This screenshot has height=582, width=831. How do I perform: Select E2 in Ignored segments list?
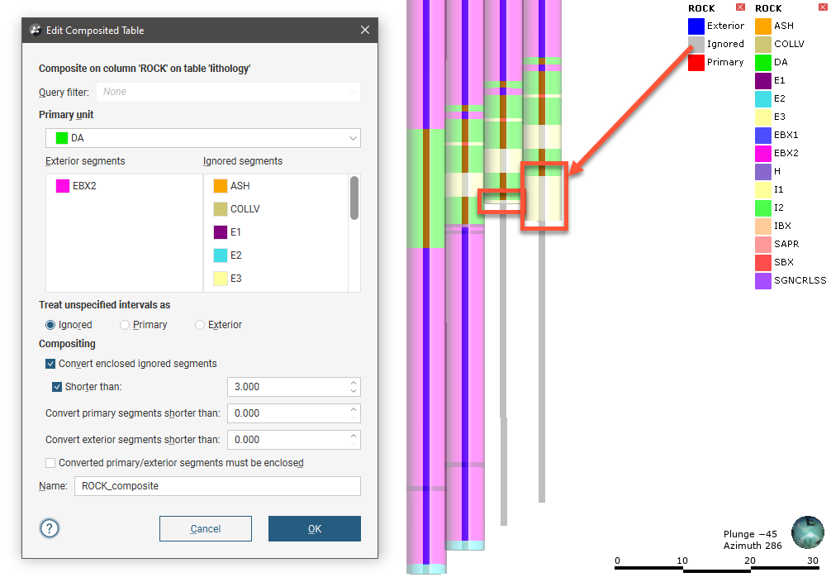tap(235, 255)
